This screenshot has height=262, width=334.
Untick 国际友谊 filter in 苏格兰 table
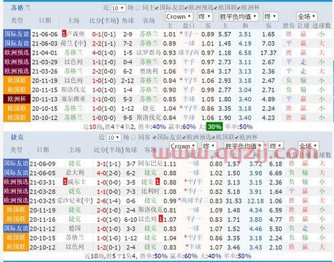pos(157,8)
